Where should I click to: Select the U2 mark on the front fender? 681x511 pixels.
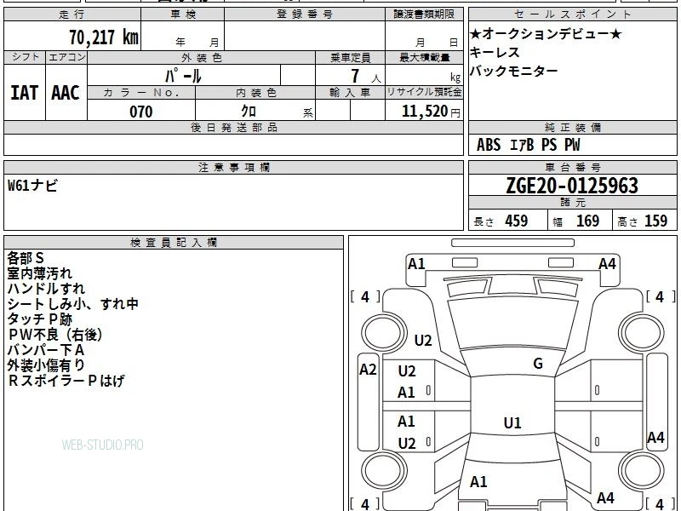[422, 340]
